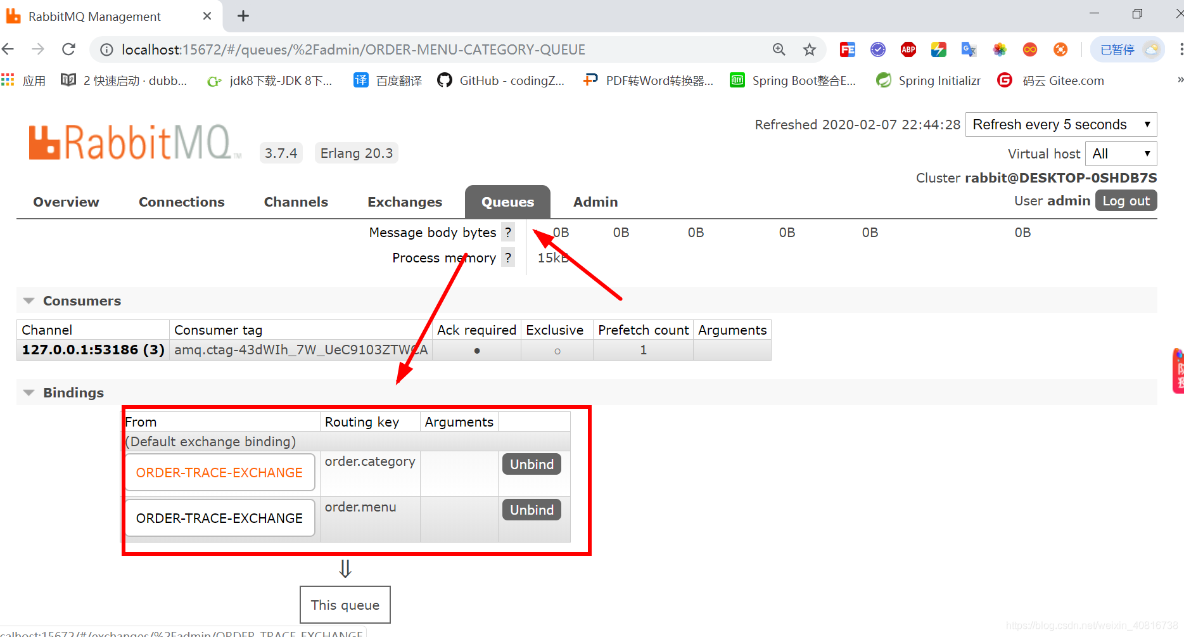Click the orange infinity extension icon
Viewport: 1184px width, 637px height.
[x=1029, y=49]
